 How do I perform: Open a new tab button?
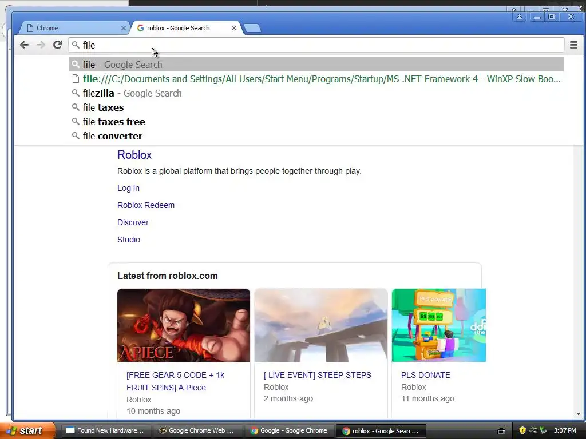click(252, 28)
